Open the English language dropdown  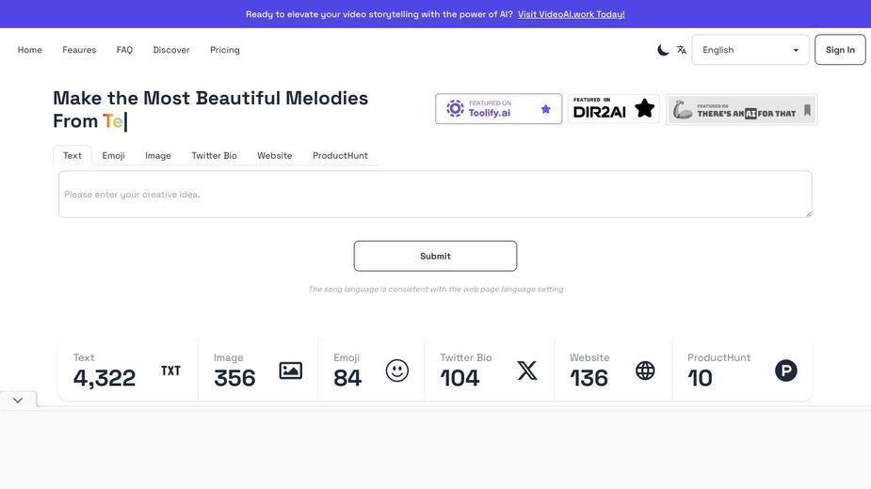750,50
